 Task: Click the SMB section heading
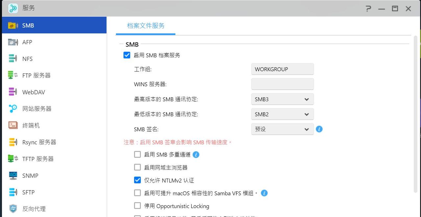click(132, 44)
